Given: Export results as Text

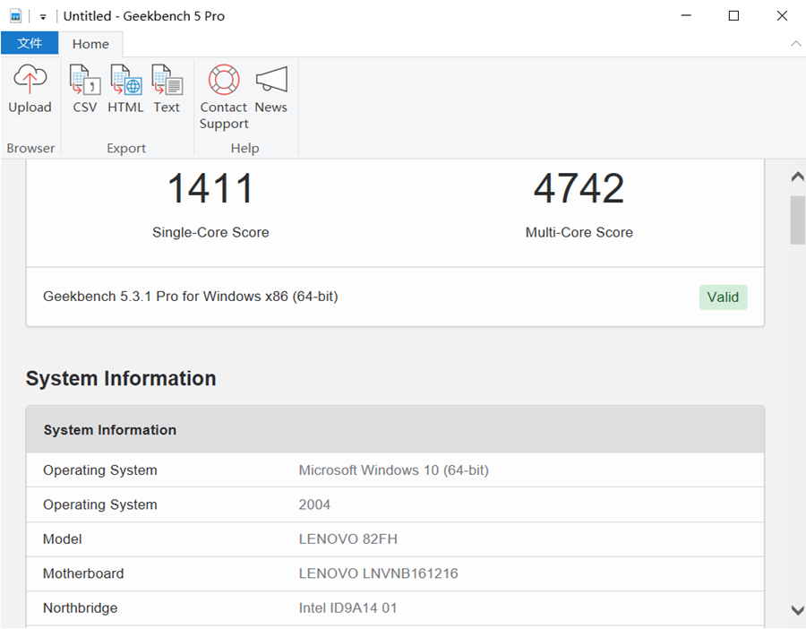Looking at the screenshot, I should (167, 89).
